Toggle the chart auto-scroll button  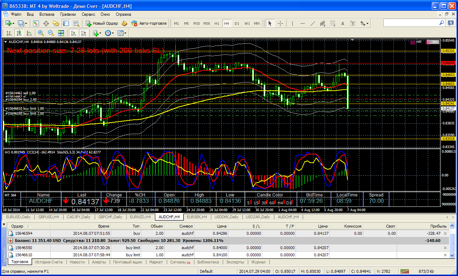click(x=74, y=33)
